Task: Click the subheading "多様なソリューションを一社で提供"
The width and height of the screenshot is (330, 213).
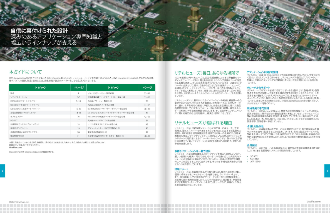Action: 192,151
